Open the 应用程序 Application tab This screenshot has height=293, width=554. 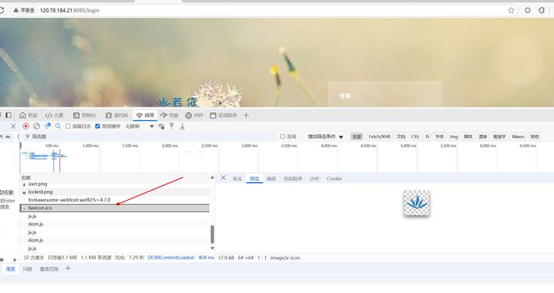point(224,115)
